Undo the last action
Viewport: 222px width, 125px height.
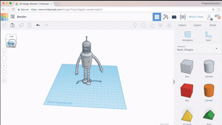38,25
